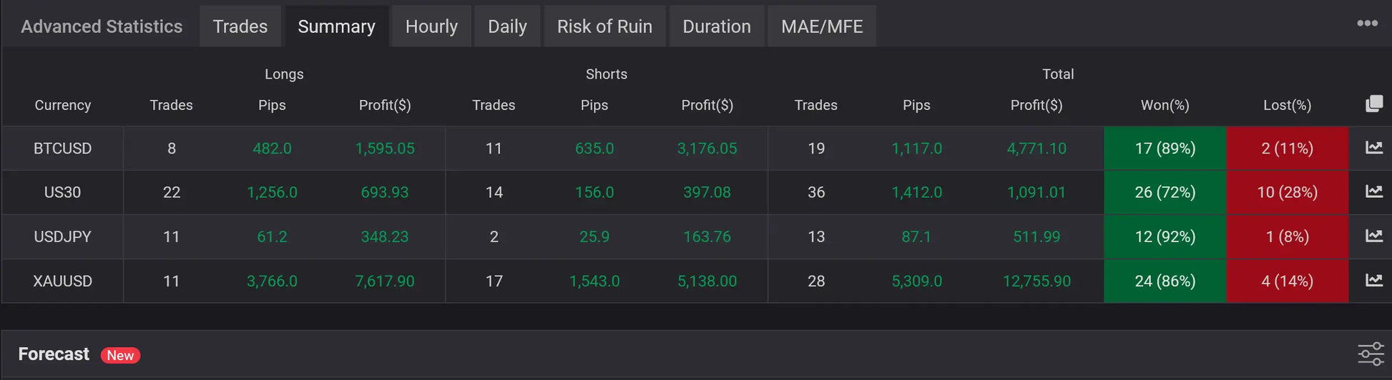Click BTCUSD won cell 17 (89%)
Image resolution: width=1392 pixels, height=380 pixels.
coord(1165,149)
